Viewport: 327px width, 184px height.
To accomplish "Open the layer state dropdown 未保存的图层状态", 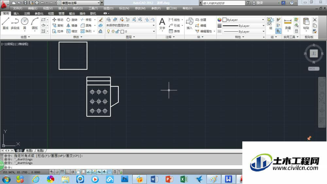I will (x=130, y=25).
